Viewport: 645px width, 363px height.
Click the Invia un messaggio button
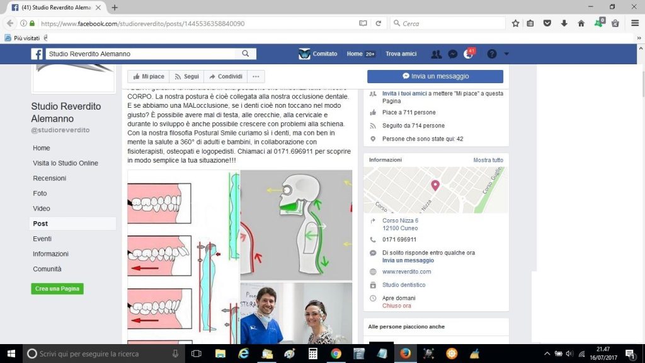(x=435, y=76)
